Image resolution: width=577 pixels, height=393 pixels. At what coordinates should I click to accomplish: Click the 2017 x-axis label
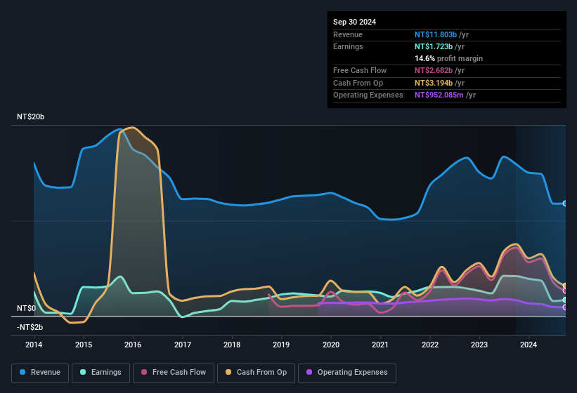[183, 345]
